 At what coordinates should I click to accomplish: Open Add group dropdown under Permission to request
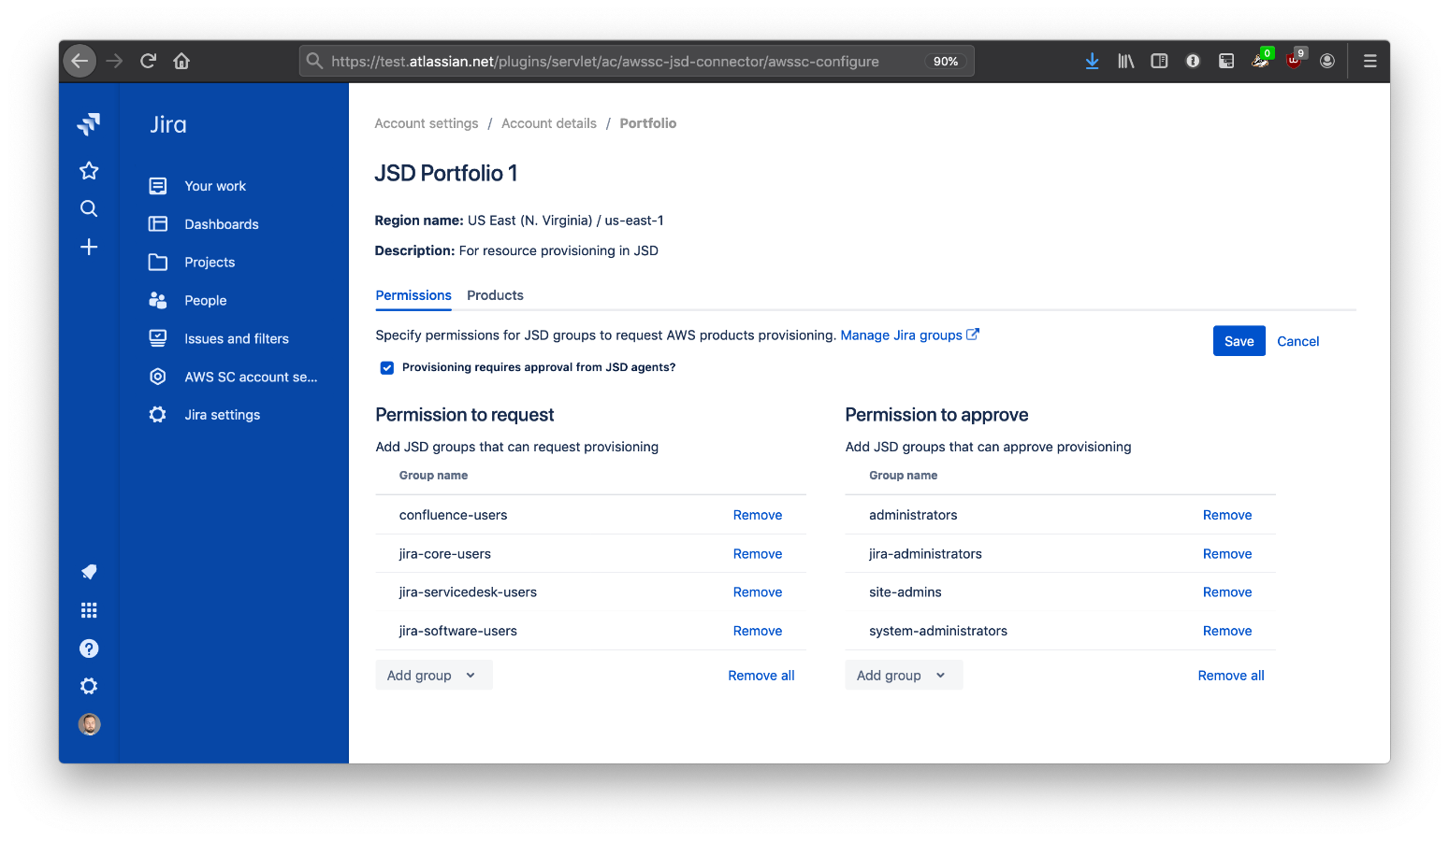pyautogui.click(x=434, y=676)
